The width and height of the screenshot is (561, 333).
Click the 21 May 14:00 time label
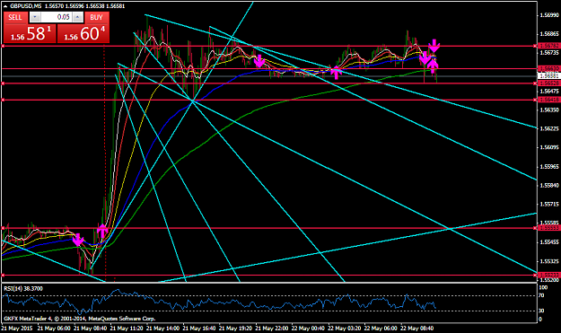(x=162, y=328)
